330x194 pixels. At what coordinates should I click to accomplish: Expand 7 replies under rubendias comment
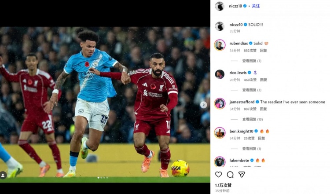[252, 61]
